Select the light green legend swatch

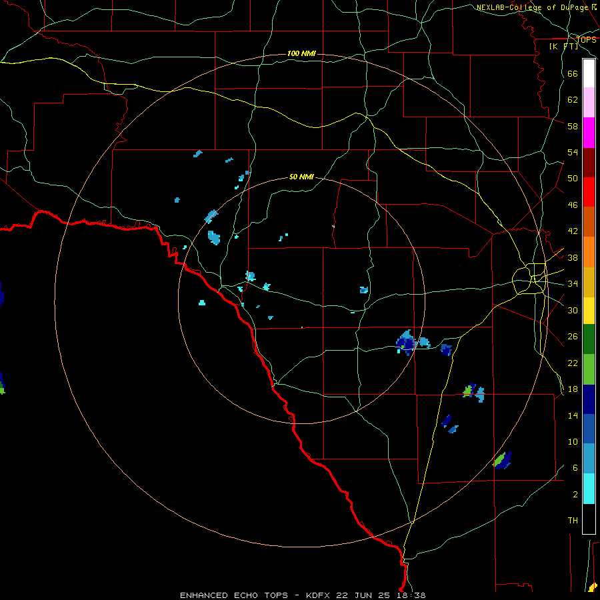[x=589, y=369]
